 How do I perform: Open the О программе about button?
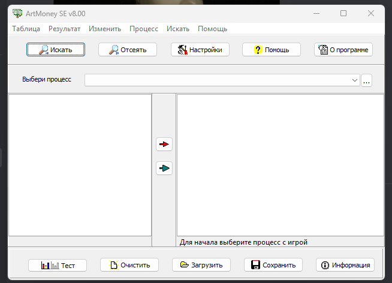(343, 50)
